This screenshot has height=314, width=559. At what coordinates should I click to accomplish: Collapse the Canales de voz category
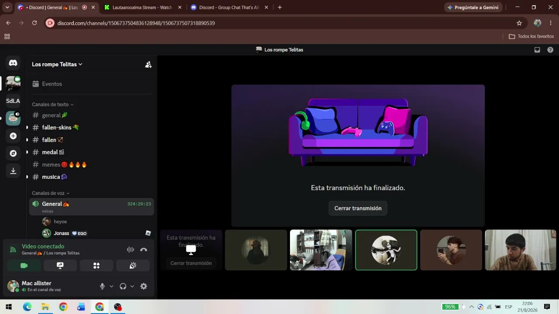[x=51, y=193]
